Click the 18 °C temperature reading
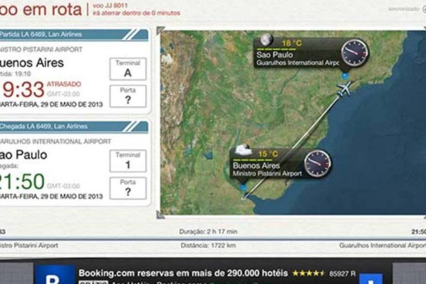 click(292, 43)
